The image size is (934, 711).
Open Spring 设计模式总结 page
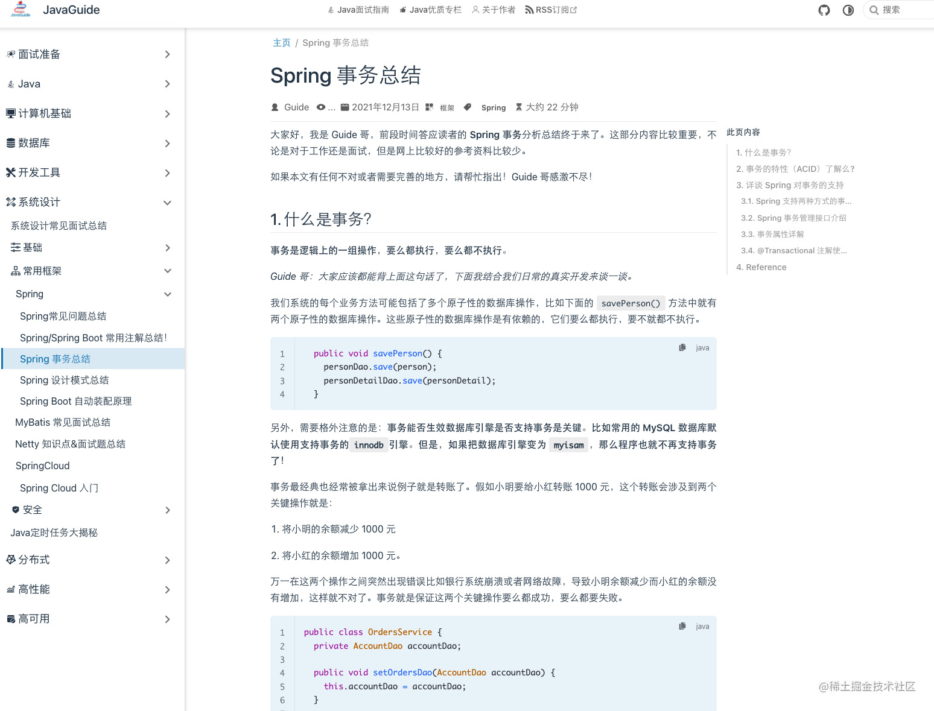pos(65,380)
